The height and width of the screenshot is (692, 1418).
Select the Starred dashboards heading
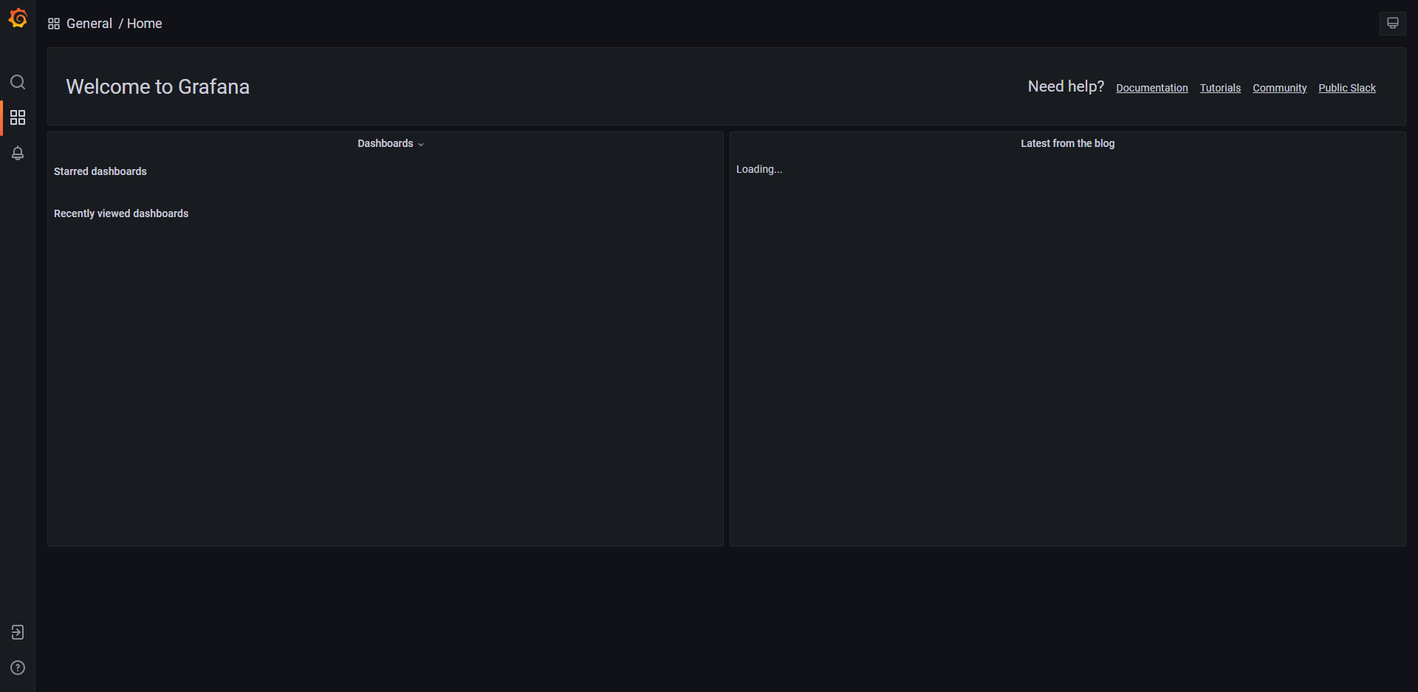tap(100, 171)
